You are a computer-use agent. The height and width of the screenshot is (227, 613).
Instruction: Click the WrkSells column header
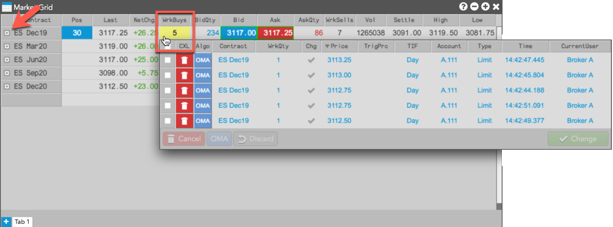(x=339, y=20)
